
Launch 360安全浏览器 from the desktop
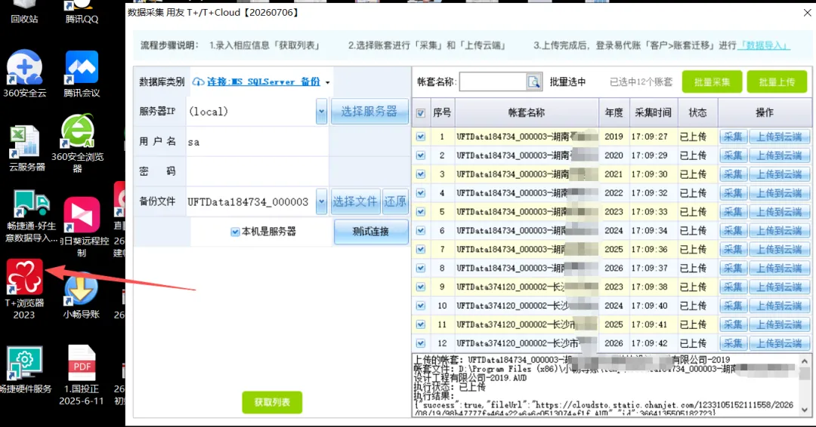[77, 143]
